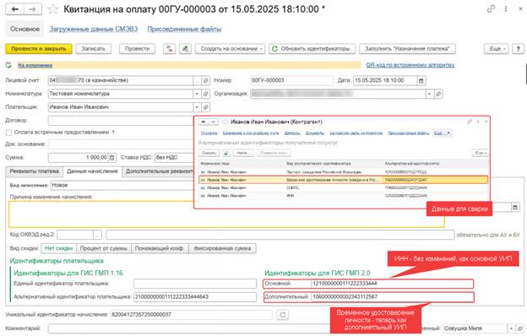This screenshot has height=336, width=527.
Task: Click the back arrow next to document title
Action: [15, 9]
